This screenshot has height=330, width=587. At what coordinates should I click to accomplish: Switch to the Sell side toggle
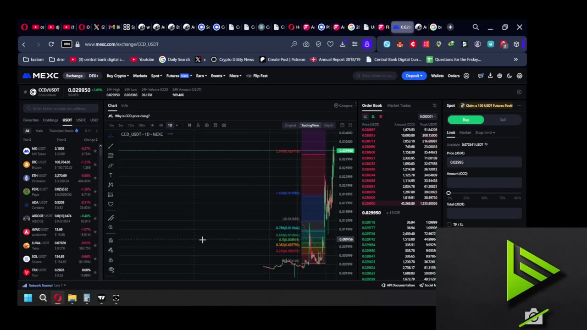pos(503,120)
